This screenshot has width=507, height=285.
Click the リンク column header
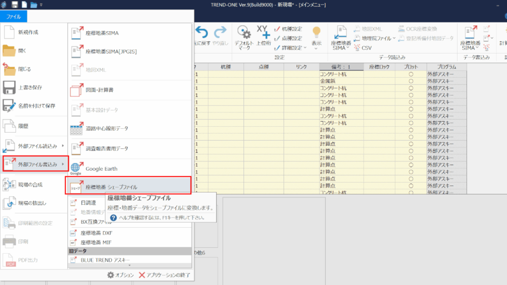click(x=302, y=67)
